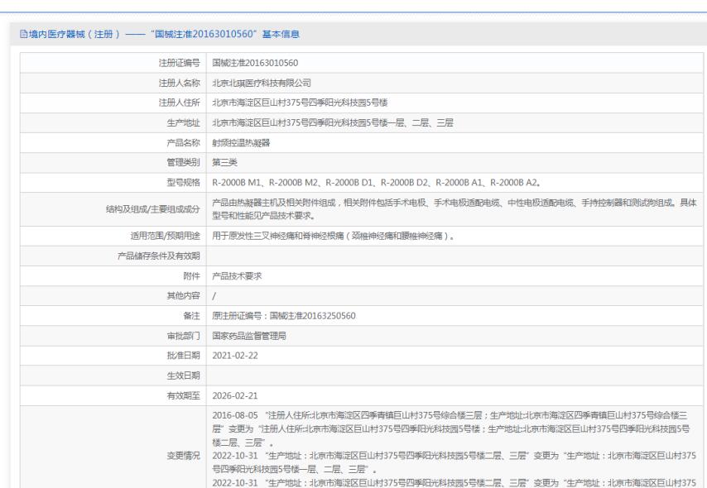
Task: Click the 生产地址 label
Action: click(183, 122)
